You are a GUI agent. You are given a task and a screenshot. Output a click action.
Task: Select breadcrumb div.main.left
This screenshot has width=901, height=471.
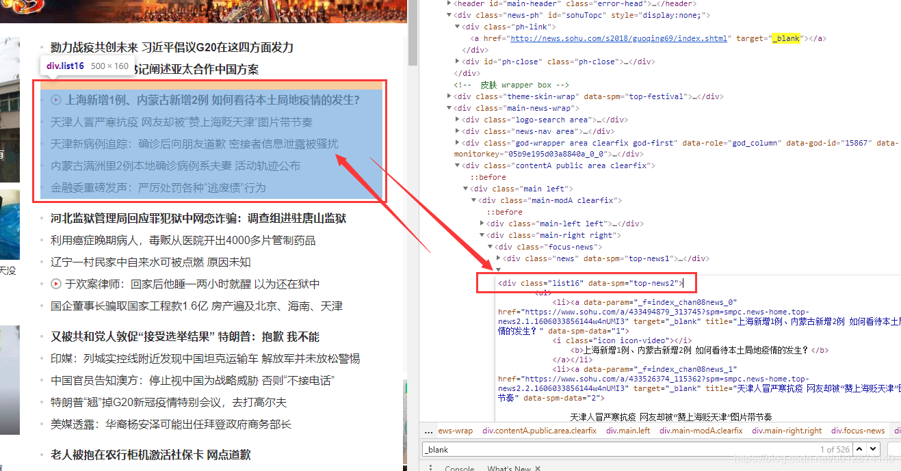pos(628,431)
